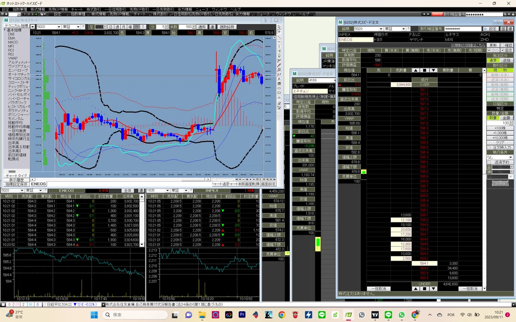Screen dimensions: 516x322
Task: Open help for the stock chart window
Action: pos(265,20)
